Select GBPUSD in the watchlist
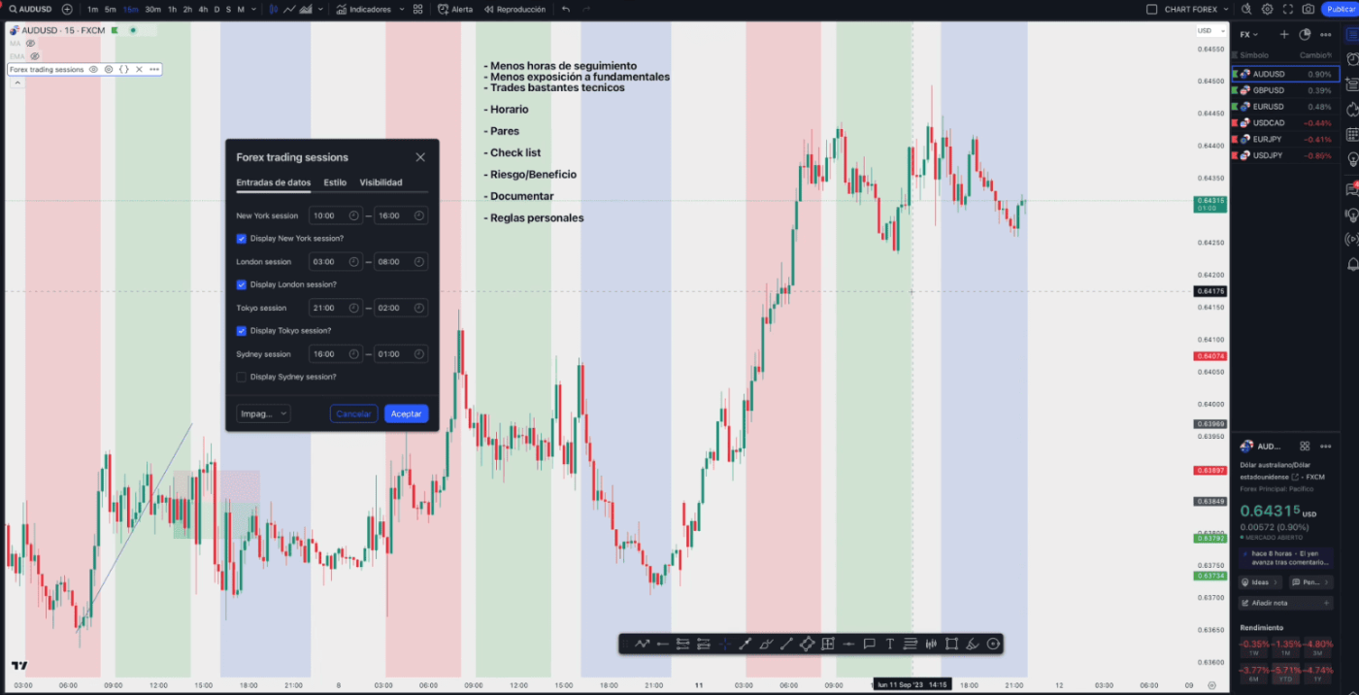This screenshot has height=695, width=1359. point(1285,90)
